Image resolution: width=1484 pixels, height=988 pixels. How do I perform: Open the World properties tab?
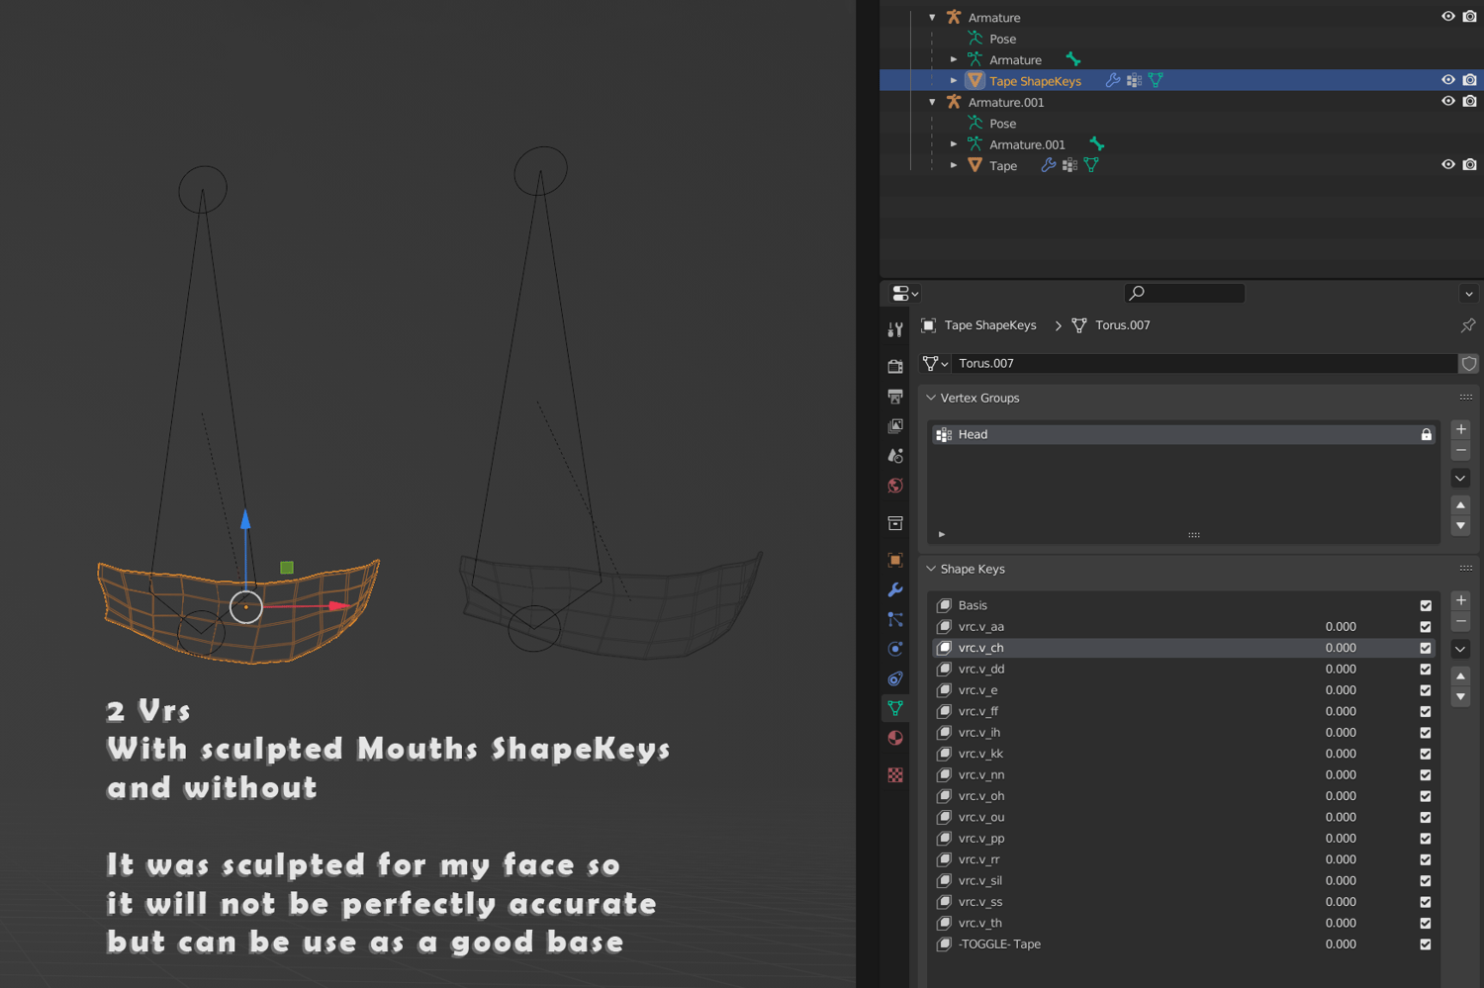pos(895,486)
